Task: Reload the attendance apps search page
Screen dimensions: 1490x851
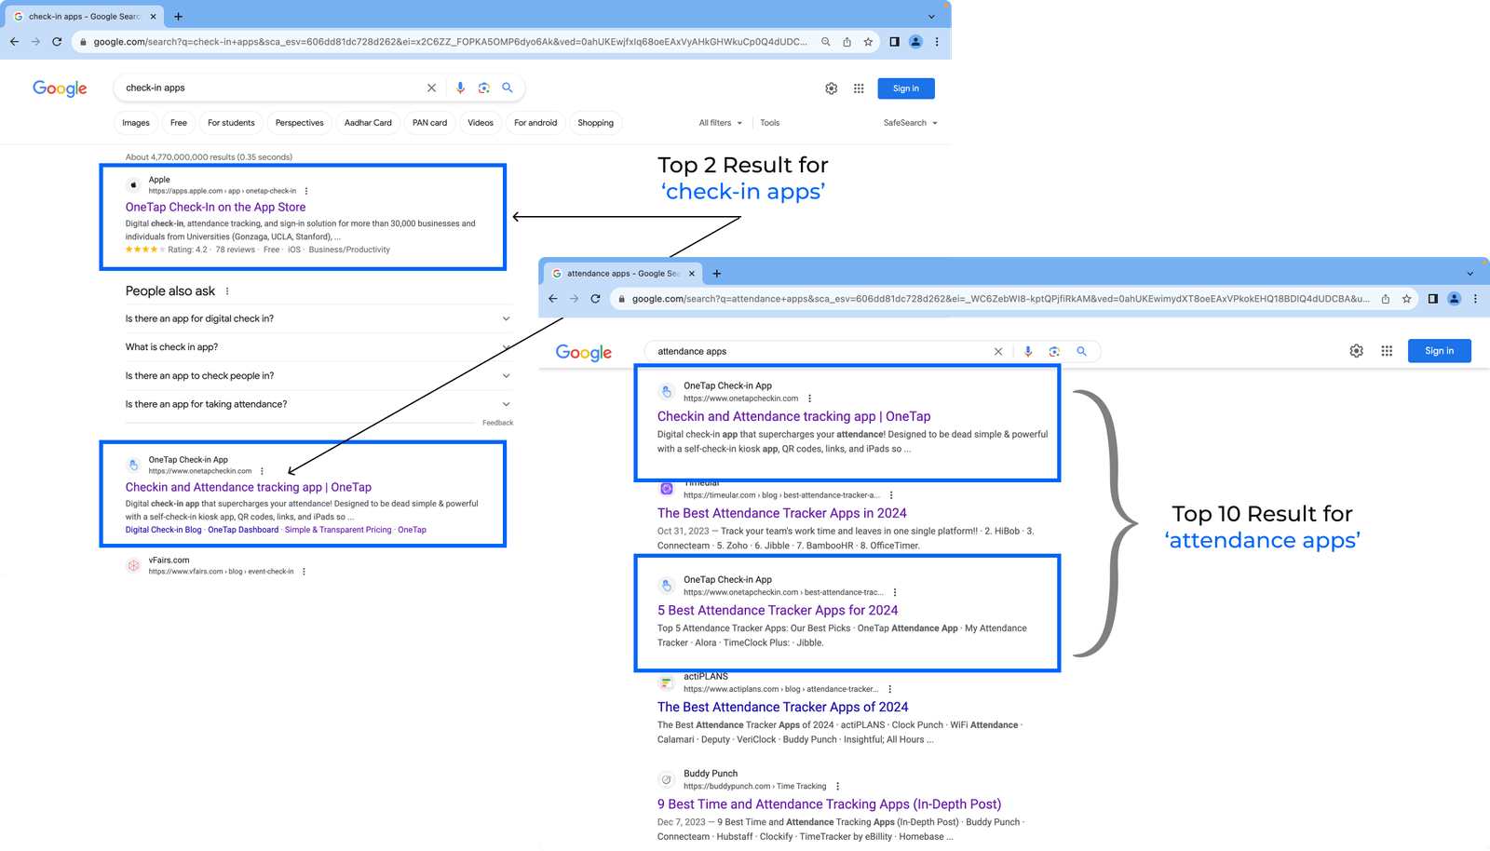Action: click(x=595, y=299)
